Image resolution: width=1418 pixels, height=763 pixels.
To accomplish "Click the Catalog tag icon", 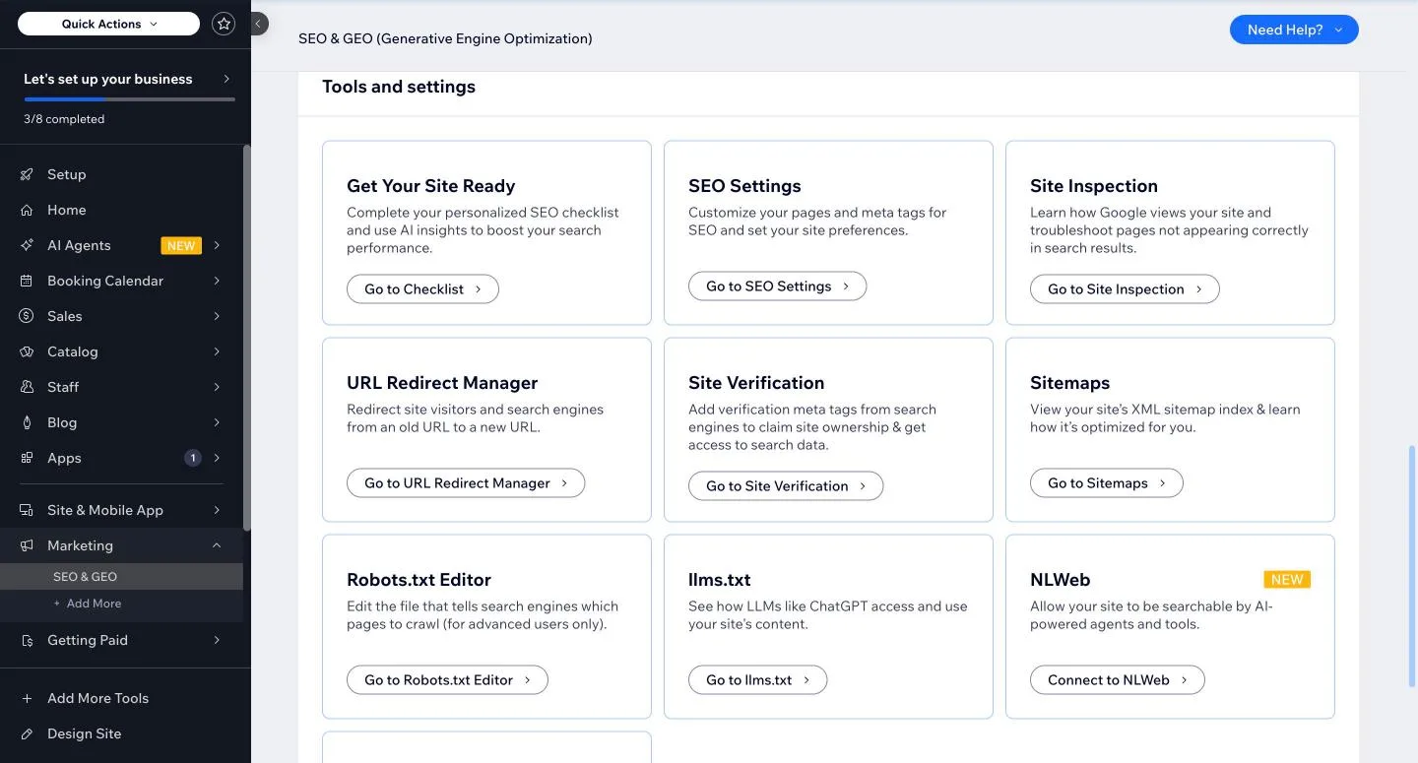I will 28,351.
